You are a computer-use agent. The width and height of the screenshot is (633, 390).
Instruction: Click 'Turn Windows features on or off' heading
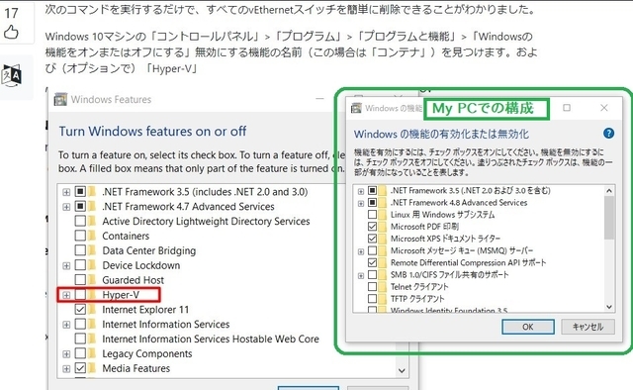coord(152,131)
